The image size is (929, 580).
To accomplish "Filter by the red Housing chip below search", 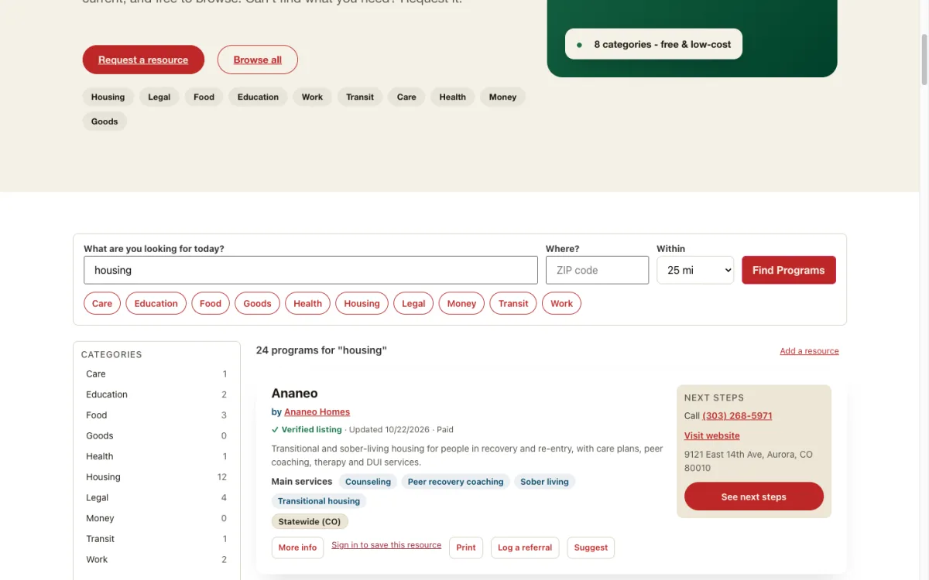I will pyautogui.click(x=362, y=303).
